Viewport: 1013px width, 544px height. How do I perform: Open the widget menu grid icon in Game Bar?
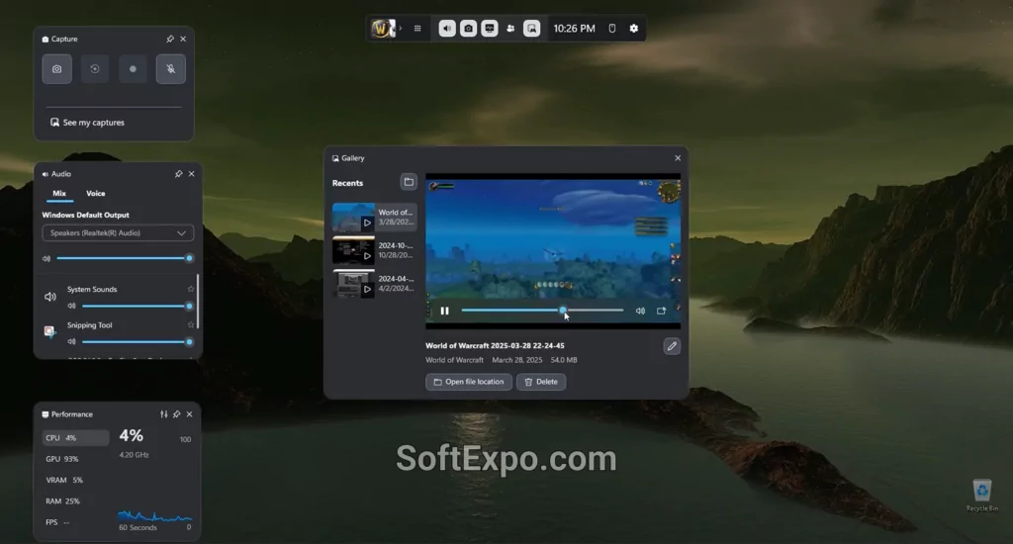click(417, 29)
